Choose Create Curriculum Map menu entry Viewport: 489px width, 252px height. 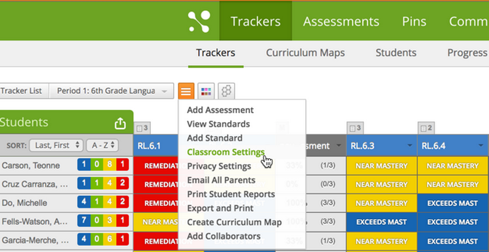click(x=234, y=222)
